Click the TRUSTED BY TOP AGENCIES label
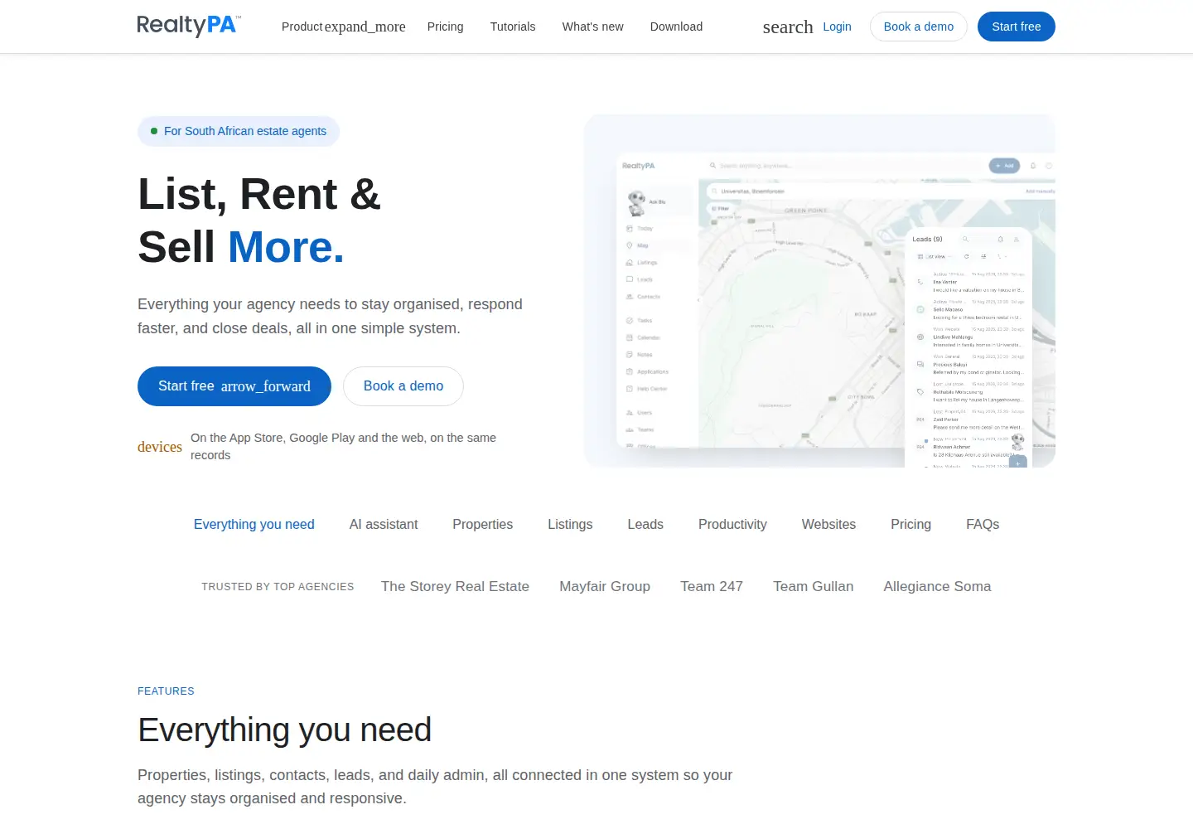The width and height of the screenshot is (1193, 829). pos(278,587)
